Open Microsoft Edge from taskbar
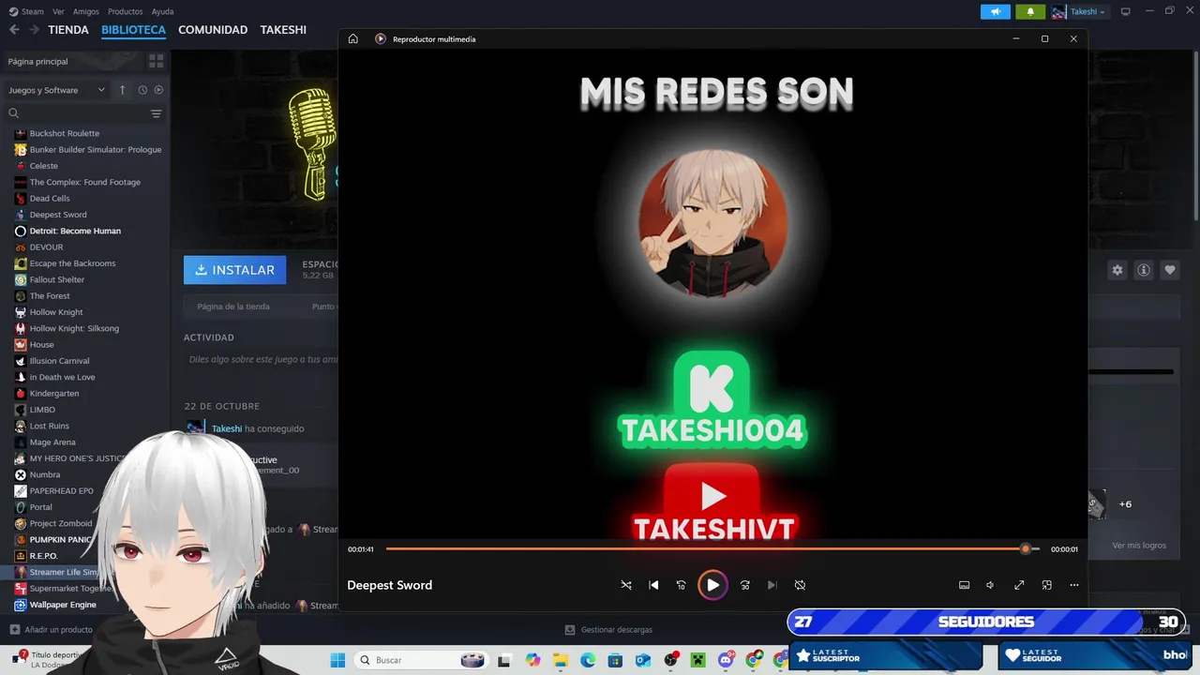The width and height of the screenshot is (1200, 675). click(x=588, y=660)
